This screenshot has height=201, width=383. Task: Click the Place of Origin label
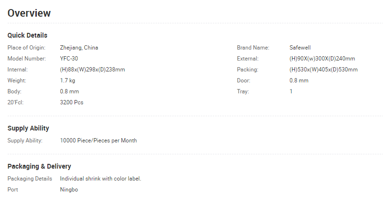pyautogui.click(x=26, y=48)
